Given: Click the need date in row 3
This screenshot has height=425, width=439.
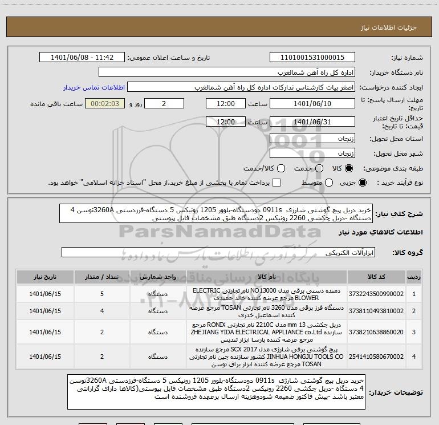Looking at the screenshot, I should tap(45, 332).
